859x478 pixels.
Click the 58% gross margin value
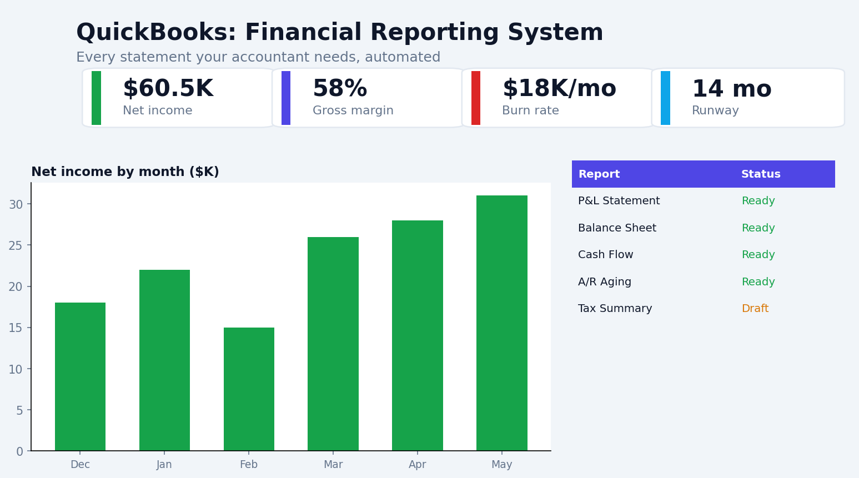pyautogui.click(x=340, y=89)
